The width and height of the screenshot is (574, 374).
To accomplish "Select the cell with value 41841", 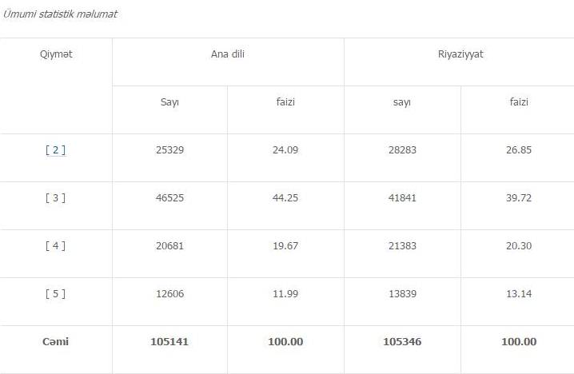I will 402,198.
